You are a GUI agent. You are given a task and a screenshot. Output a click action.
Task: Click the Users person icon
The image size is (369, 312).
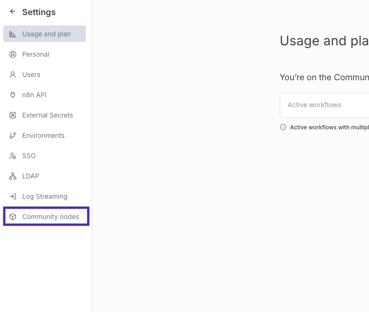click(x=13, y=75)
